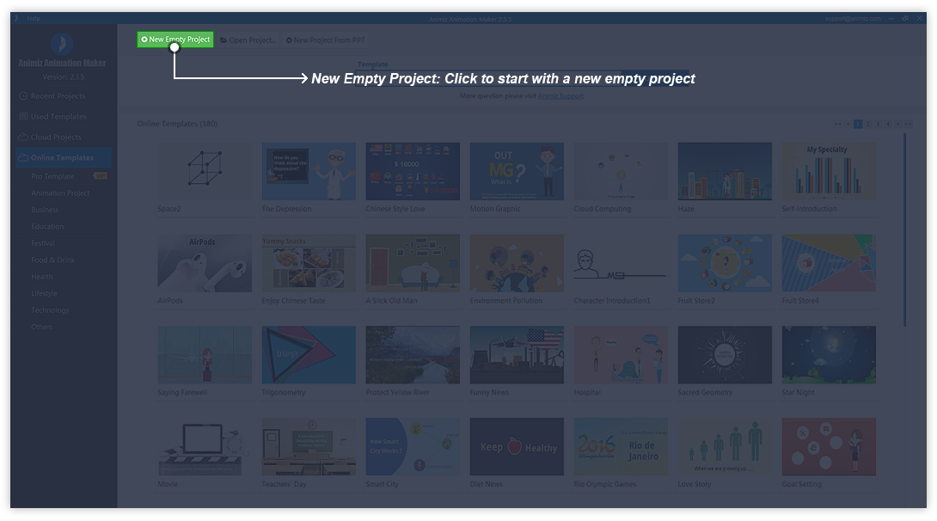Go to Cloud Projects in the sidebar
The width and height of the screenshot is (937, 521).
tap(55, 138)
